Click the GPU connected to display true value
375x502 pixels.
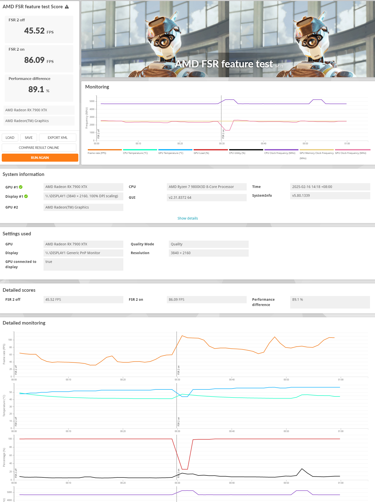tap(83, 264)
